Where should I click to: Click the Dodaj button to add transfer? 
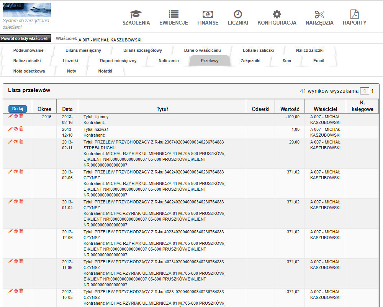(x=18, y=109)
